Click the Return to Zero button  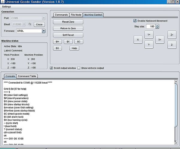point(68,28)
